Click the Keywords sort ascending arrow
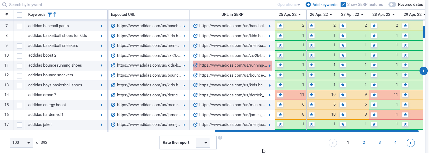The image size is (429, 153). tap(55, 14)
